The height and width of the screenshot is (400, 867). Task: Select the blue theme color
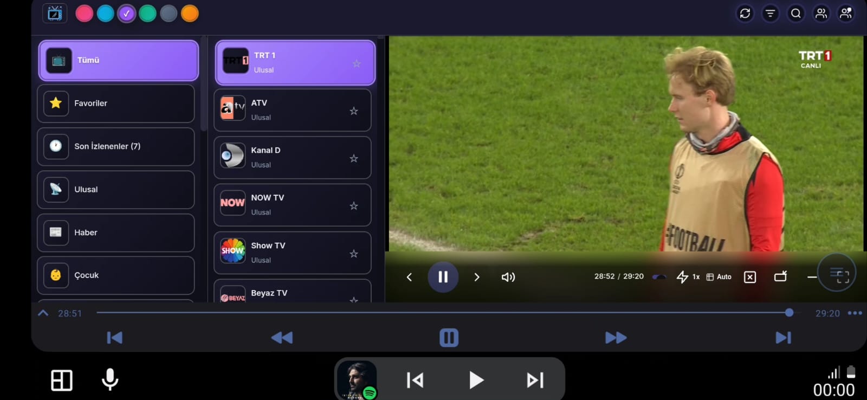[x=105, y=14]
